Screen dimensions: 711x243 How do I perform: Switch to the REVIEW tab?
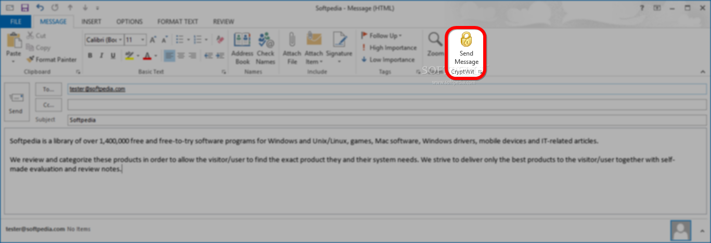(224, 22)
